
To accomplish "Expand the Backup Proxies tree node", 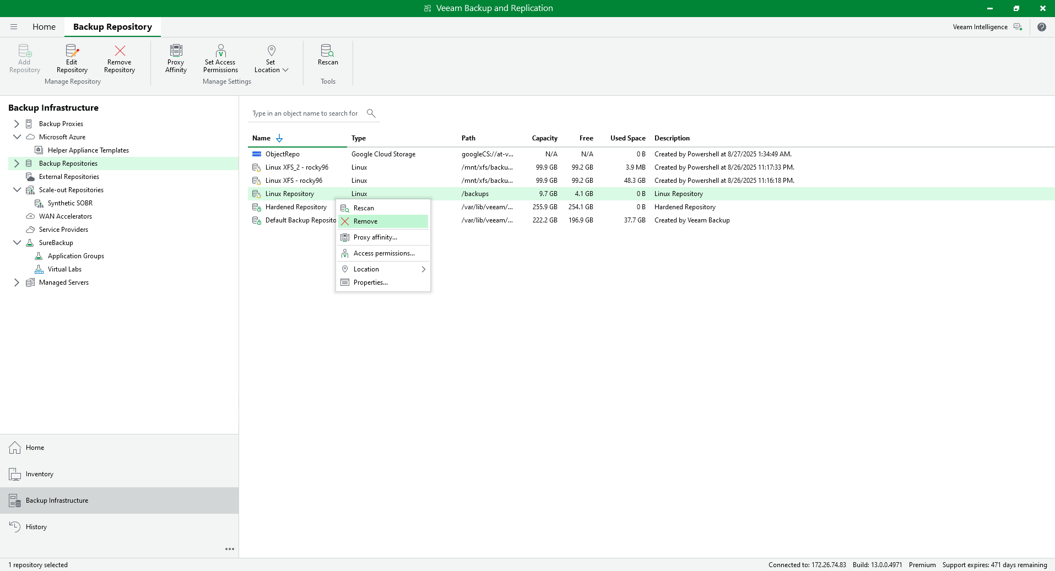I will (17, 124).
